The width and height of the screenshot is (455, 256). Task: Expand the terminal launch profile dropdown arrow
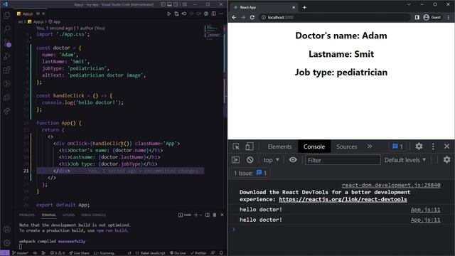[x=200, y=215]
